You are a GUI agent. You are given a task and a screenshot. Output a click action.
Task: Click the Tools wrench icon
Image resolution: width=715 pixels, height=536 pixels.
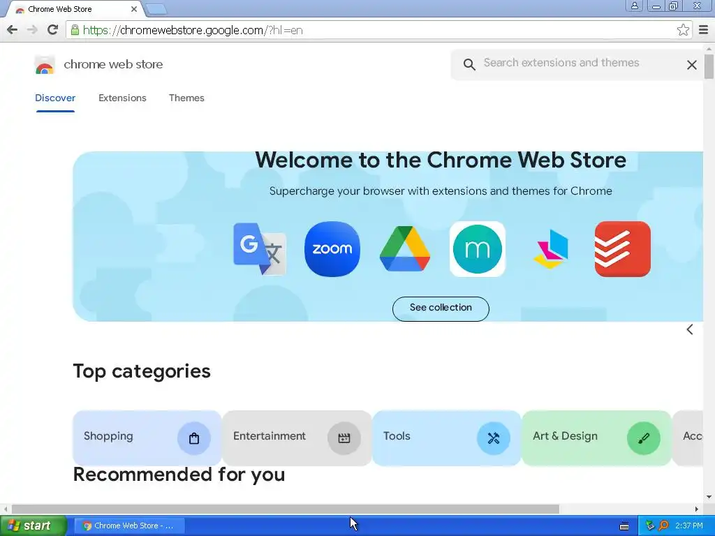494,438
